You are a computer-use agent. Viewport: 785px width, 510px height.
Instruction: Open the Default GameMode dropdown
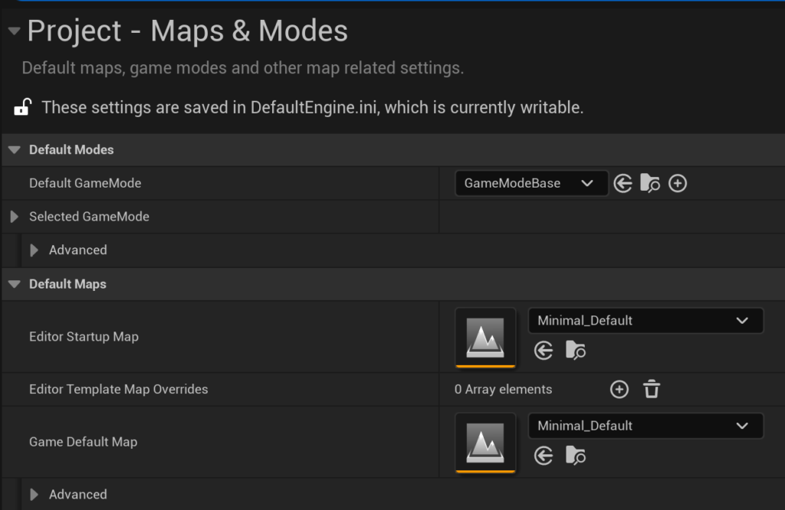(x=530, y=184)
